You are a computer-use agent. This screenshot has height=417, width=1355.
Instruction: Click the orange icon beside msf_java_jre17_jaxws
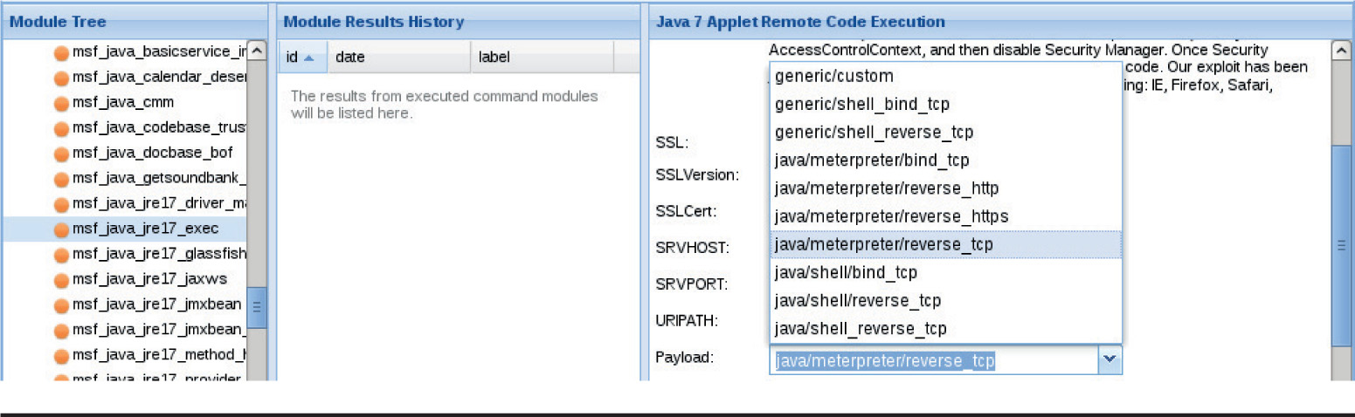pyautogui.click(x=61, y=280)
